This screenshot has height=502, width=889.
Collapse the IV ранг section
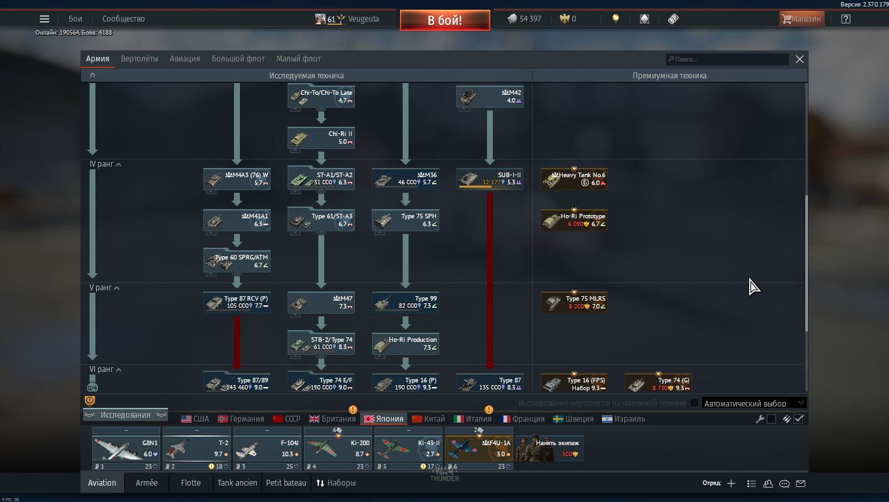pyautogui.click(x=105, y=164)
